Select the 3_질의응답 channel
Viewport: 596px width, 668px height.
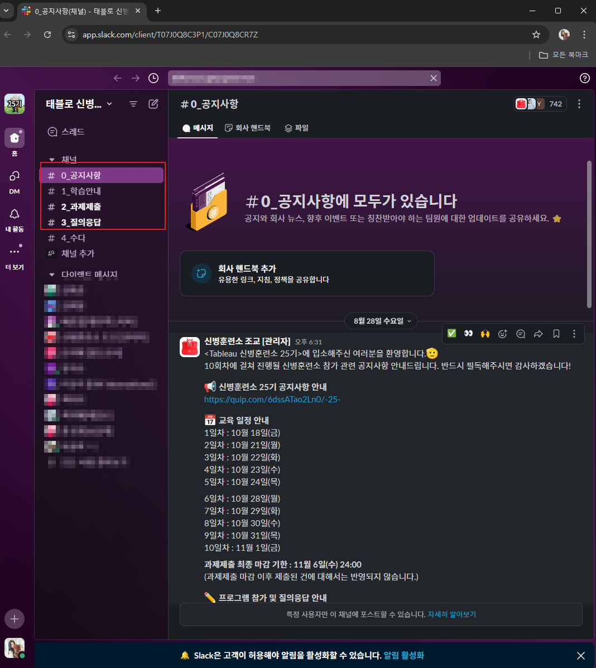tap(102, 222)
